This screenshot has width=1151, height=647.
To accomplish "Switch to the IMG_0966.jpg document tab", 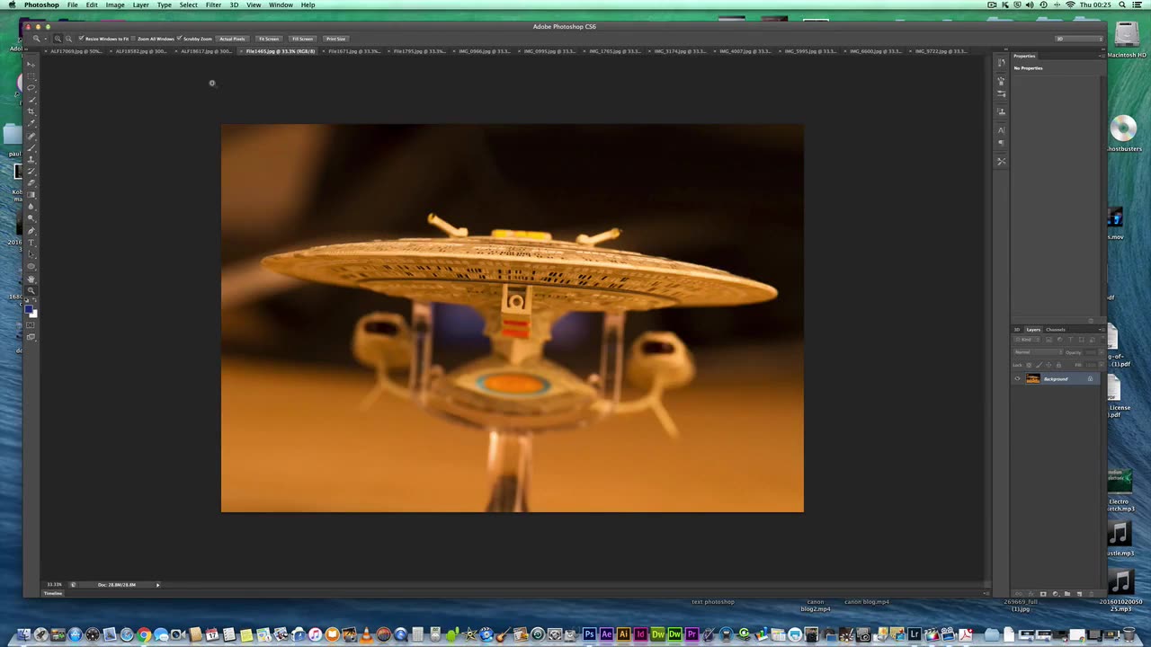I will tap(485, 51).
